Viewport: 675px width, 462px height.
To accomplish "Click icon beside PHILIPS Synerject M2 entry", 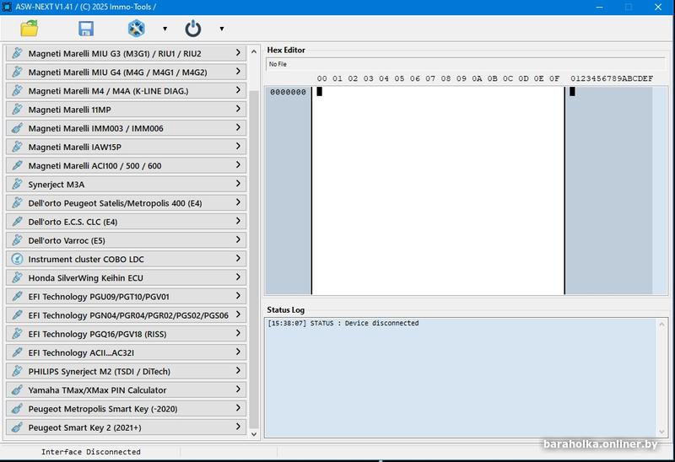I will (17, 371).
